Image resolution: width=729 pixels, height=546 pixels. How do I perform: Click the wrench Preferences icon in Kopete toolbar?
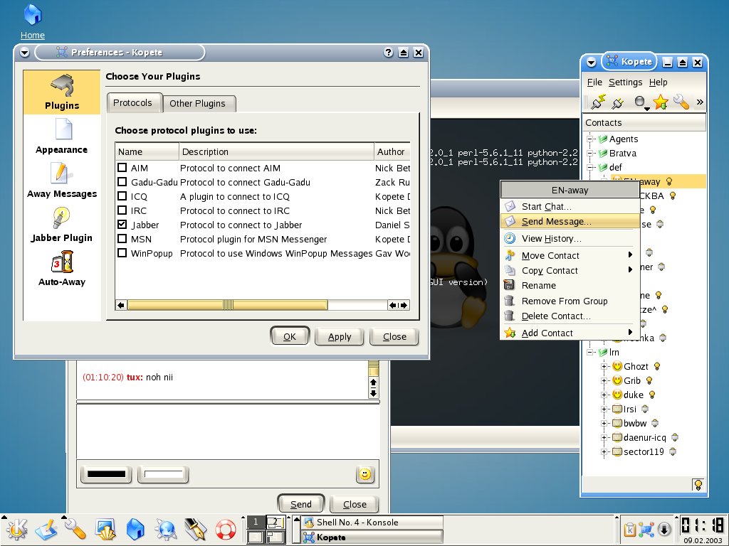(x=681, y=102)
